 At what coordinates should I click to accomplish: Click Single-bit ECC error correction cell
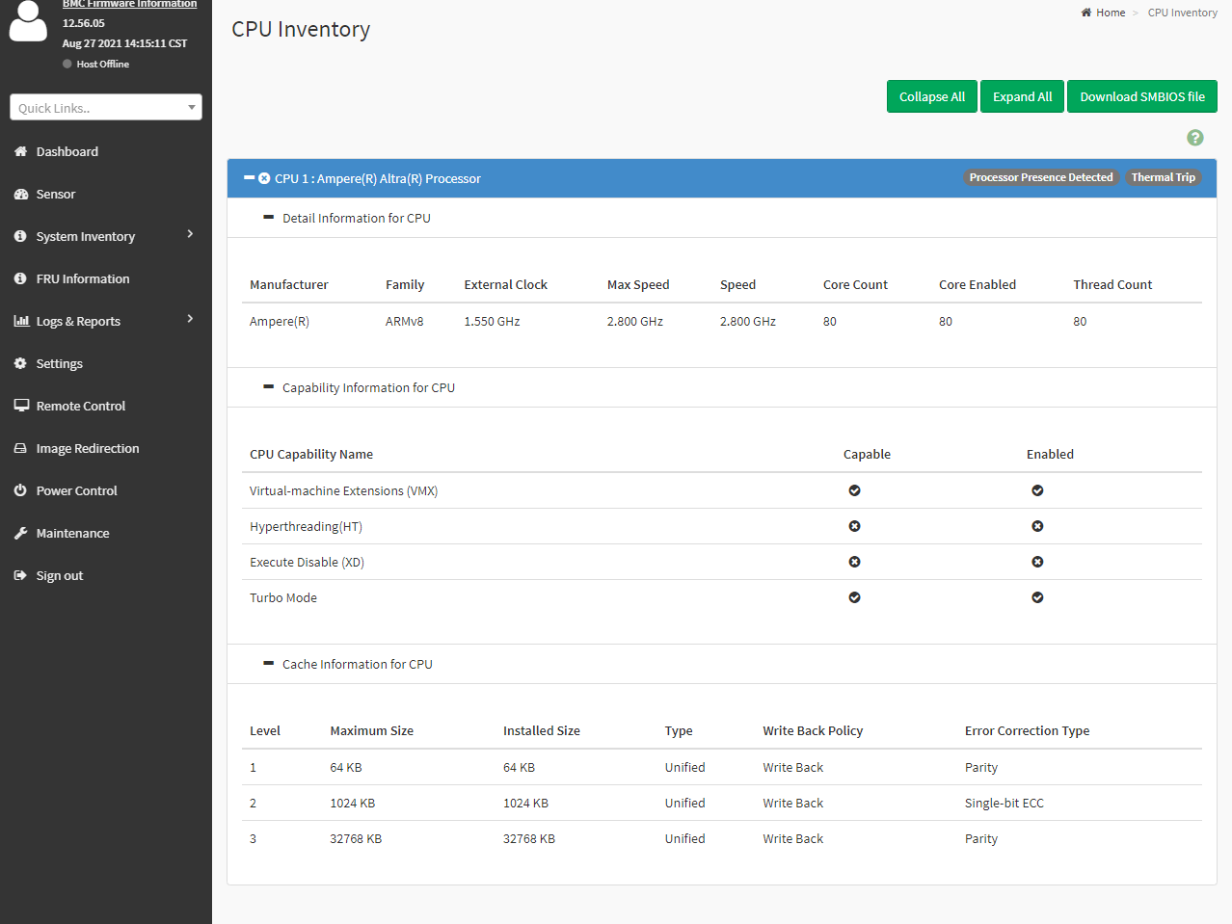tap(1004, 803)
